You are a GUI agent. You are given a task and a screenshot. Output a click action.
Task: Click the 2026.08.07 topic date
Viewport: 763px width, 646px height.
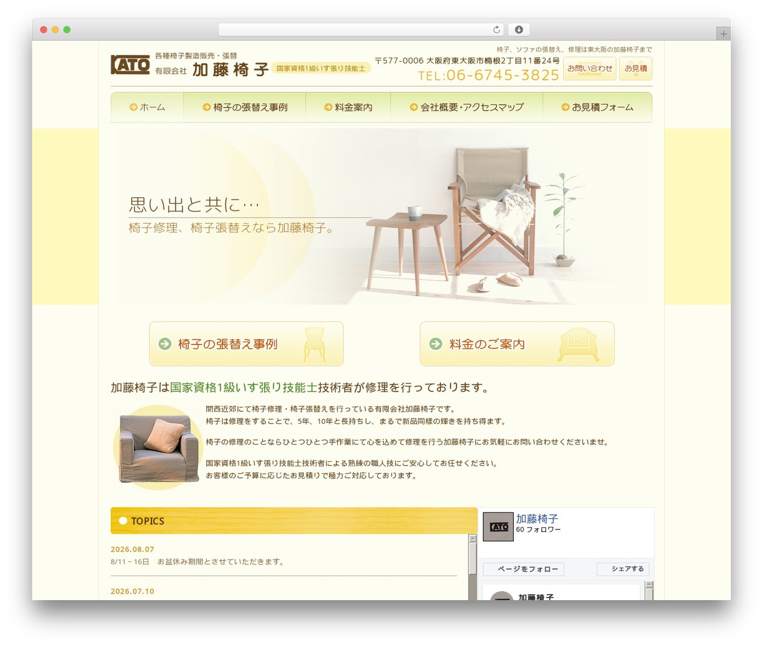132,549
